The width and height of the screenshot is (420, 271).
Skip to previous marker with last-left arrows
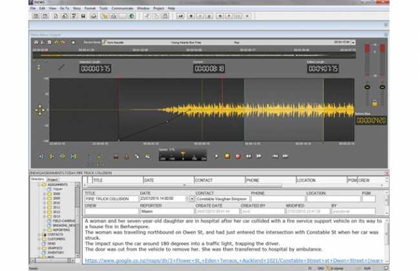275,157
